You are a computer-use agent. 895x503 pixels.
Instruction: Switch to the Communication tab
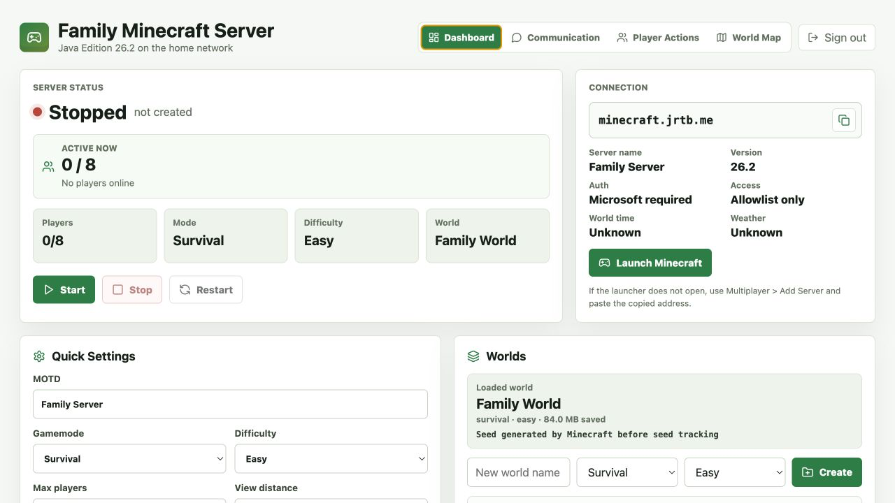coord(556,38)
